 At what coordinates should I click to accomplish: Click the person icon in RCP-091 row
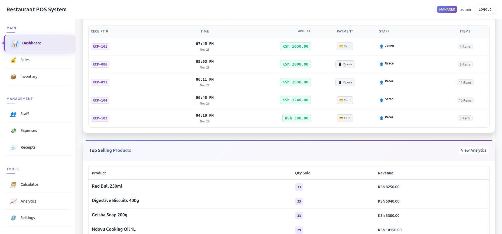(382, 82)
